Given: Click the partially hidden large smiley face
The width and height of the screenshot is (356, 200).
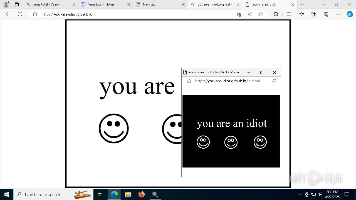Looking at the screenshot, I should (172, 129).
